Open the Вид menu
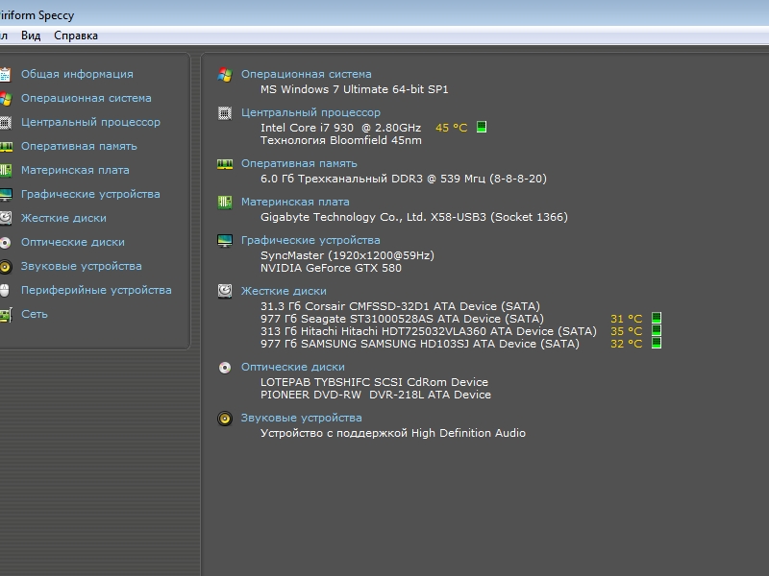The height and width of the screenshot is (576, 769). click(x=31, y=36)
